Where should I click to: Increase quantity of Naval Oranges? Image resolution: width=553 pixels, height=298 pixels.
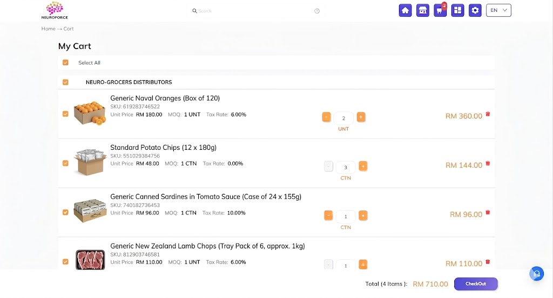361,117
